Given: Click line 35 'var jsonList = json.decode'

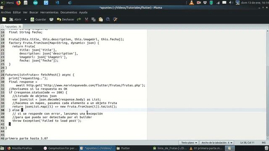Looking at the screenshot, I should pos(57,100).
